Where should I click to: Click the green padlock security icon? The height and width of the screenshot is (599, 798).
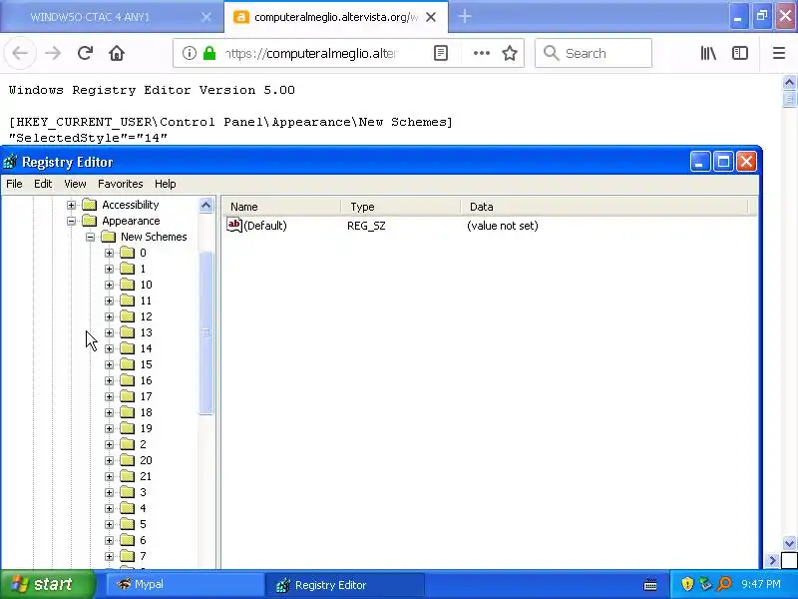[209, 53]
